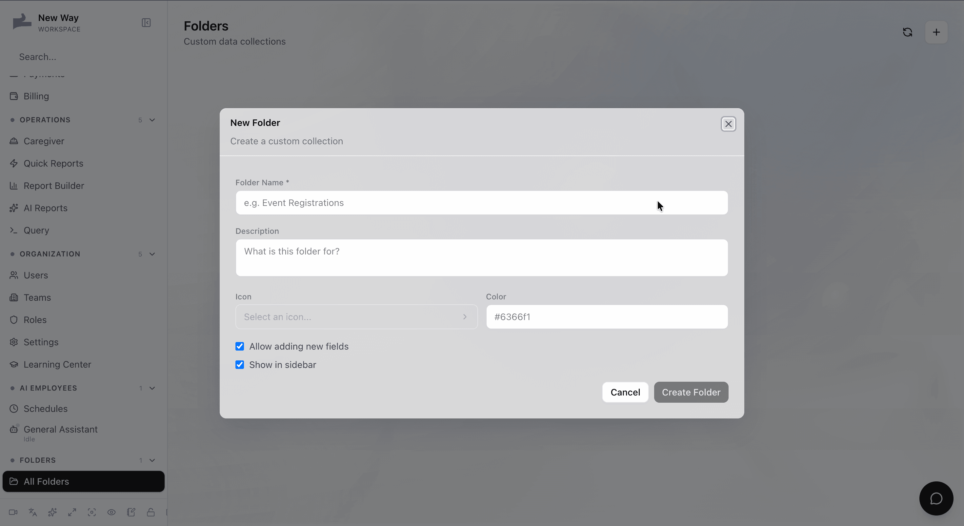This screenshot has height=526, width=964.
Task: Click the video camera icon in bottom toolbar
Action: point(13,512)
